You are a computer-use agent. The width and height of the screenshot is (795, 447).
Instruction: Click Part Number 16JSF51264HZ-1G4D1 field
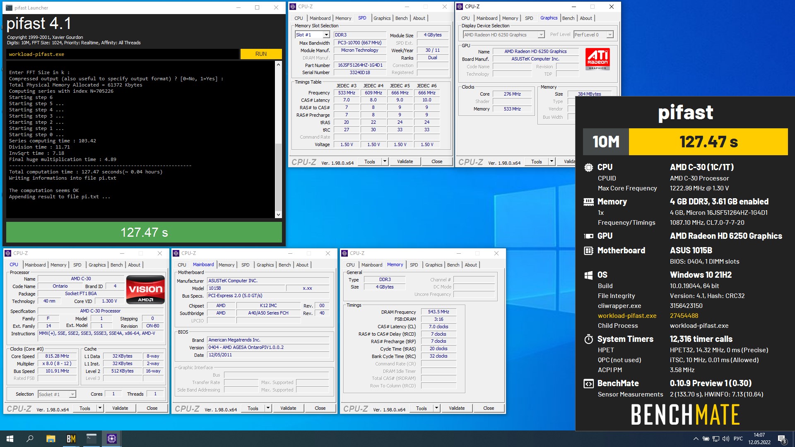[x=360, y=65]
